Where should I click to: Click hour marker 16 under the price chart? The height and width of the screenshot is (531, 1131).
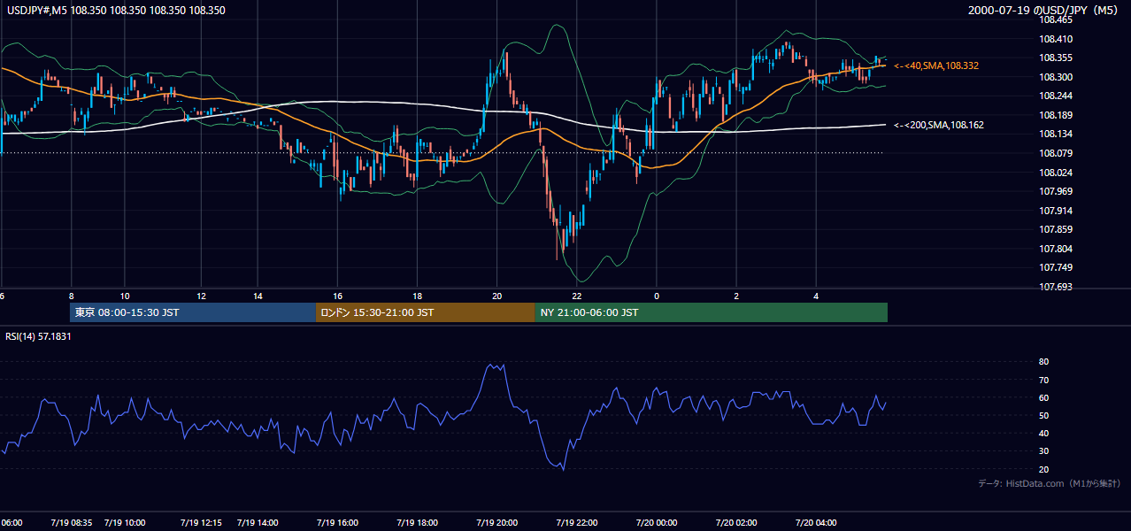[337, 296]
